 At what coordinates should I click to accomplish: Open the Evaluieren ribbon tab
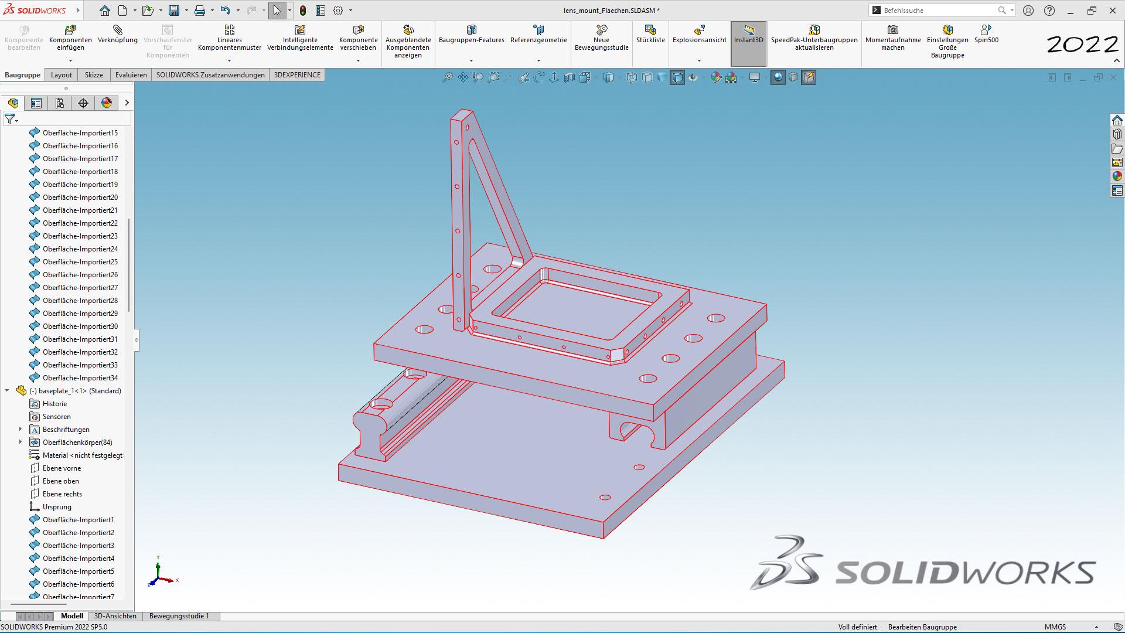131,75
